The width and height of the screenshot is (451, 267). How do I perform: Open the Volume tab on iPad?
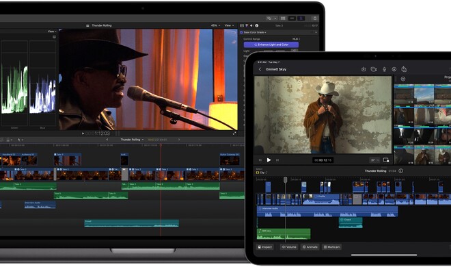coord(289,247)
